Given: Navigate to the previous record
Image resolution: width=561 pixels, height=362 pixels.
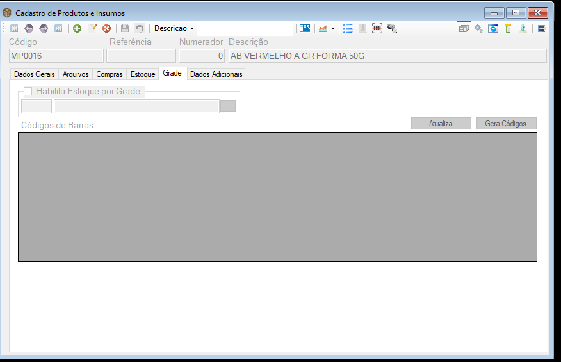Looking at the screenshot, I should (29, 28).
